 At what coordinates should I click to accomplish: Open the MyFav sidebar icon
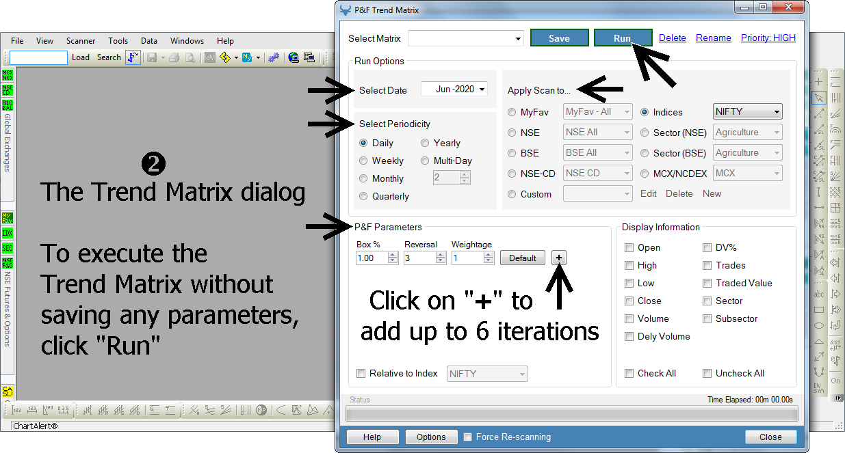tap(8, 218)
